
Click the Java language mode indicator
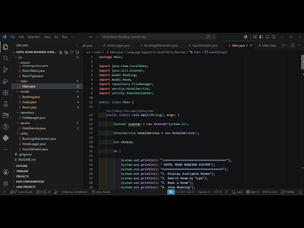(239, 192)
